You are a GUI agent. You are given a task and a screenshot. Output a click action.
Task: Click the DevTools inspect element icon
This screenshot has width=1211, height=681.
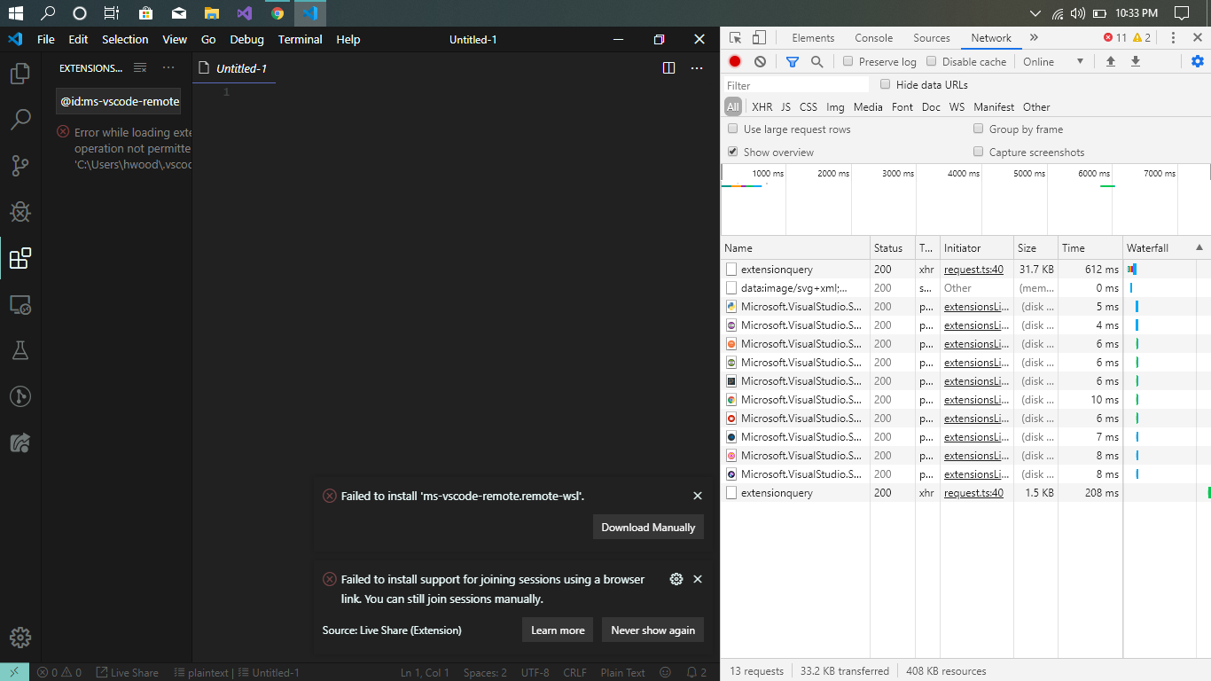coord(734,37)
